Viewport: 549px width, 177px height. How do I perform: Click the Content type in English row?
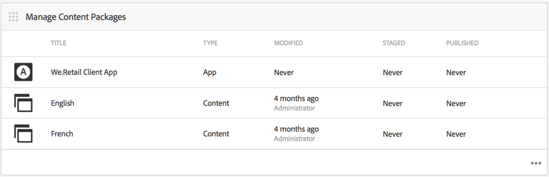216,103
